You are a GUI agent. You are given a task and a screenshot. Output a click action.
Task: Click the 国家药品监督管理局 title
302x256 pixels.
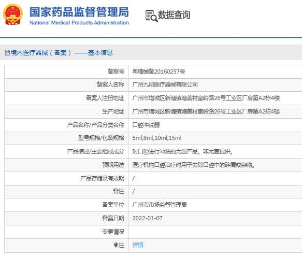79,12
